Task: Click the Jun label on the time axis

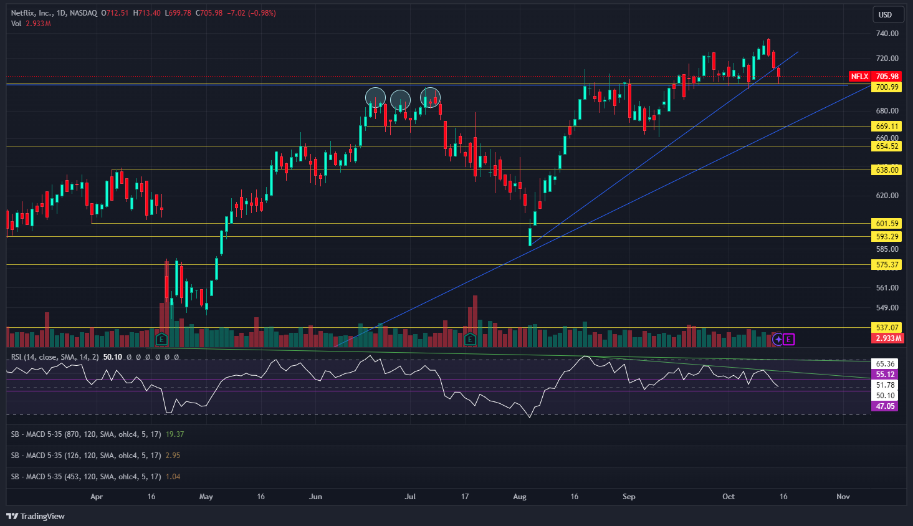Action: click(x=315, y=497)
